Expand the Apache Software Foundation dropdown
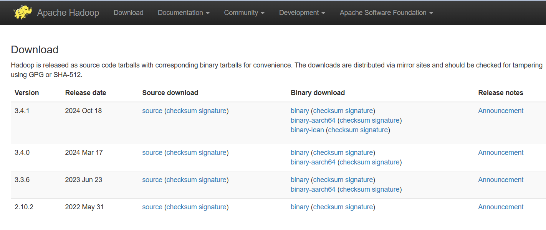546x230 pixels. [386, 13]
